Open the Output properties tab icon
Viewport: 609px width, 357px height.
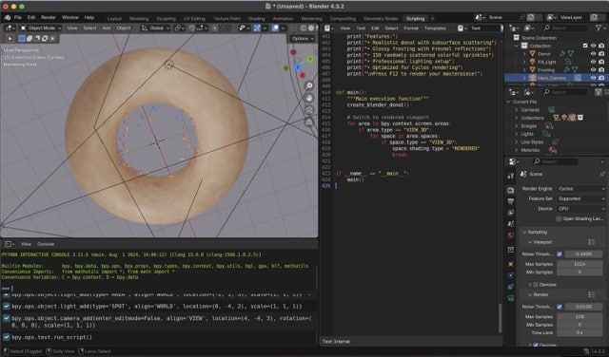[x=511, y=201]
